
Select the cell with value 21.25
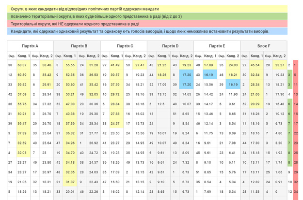[162, 65]
